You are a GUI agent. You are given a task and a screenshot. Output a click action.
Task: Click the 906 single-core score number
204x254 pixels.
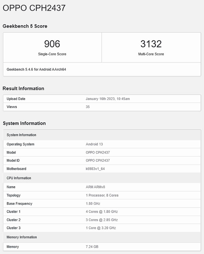52,44
